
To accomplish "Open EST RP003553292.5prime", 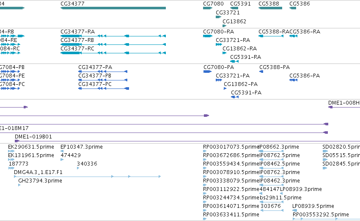I will click(x=326, y=219).
